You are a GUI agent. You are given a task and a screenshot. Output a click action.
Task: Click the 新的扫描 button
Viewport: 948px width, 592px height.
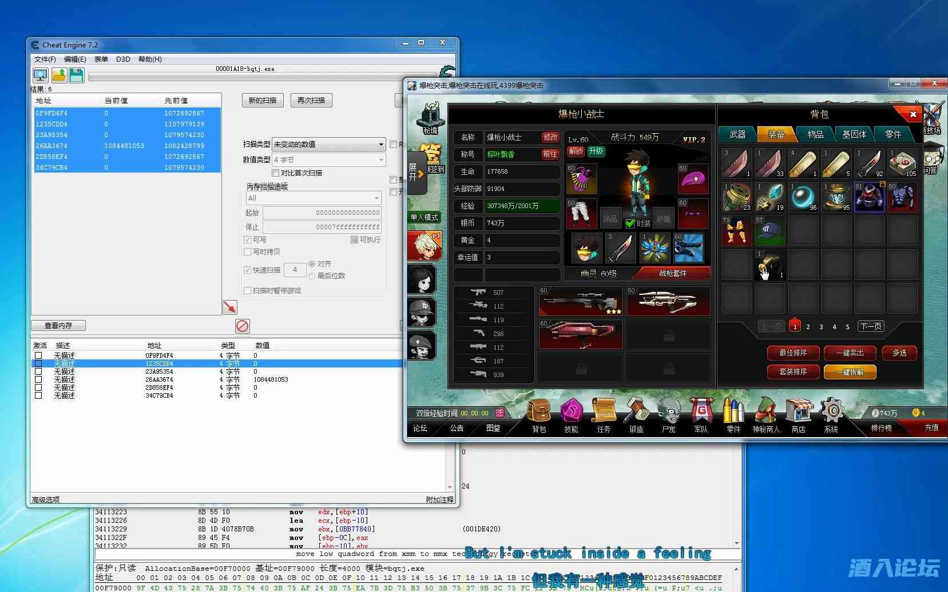click(x=262, y=101)
